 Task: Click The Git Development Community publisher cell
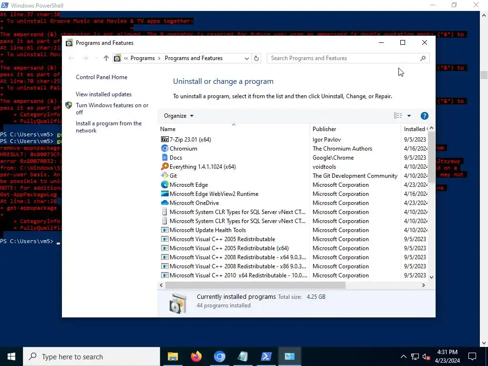pos(355,175)
